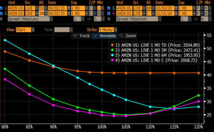Screen dimensions: 214x132
Task: Open Exp 1 MO dropdown for series 1
Action: (87, 8)
